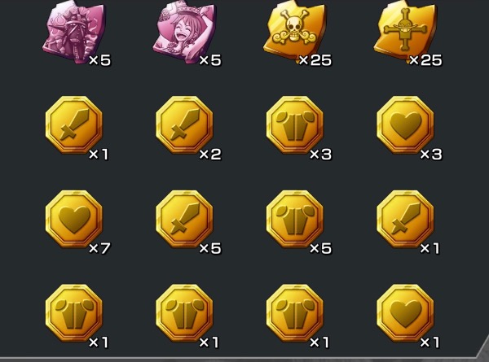
Task: Click the ×25 count on skull fragment
Action: pos(315,60)
